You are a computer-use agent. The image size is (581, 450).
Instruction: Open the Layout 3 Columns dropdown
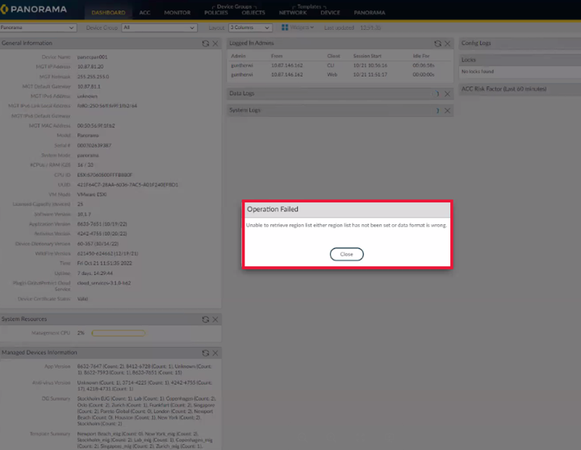point(250,27)
